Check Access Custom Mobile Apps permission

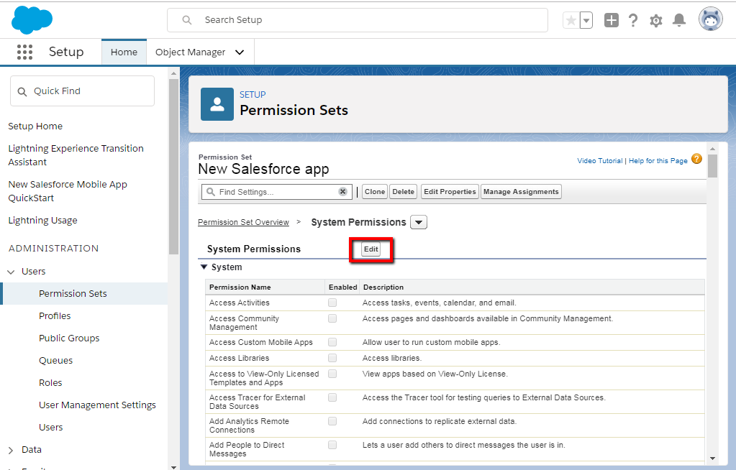pos(332,342)
